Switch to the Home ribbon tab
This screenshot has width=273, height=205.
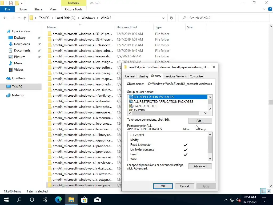point(23,9)
